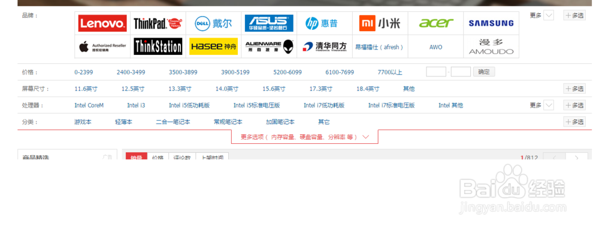Pick the SAMSUNG brand logo

point(491,23)
